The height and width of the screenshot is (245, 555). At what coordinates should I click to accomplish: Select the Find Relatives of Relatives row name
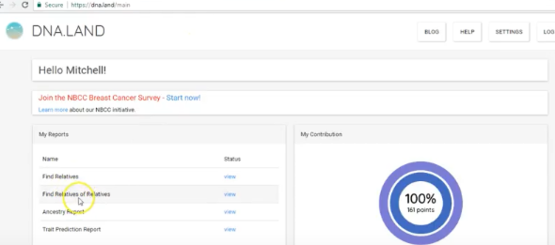76,194
